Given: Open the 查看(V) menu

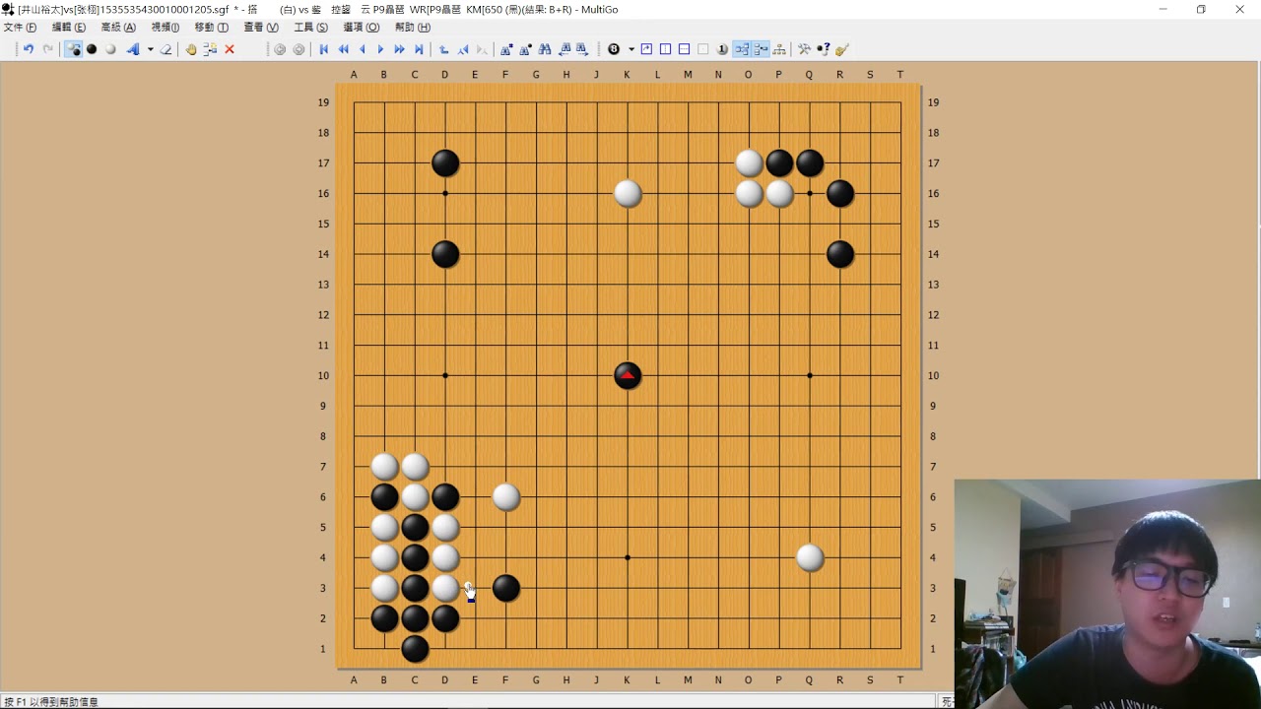Looking at the screenshot, I should pos(261,28).
